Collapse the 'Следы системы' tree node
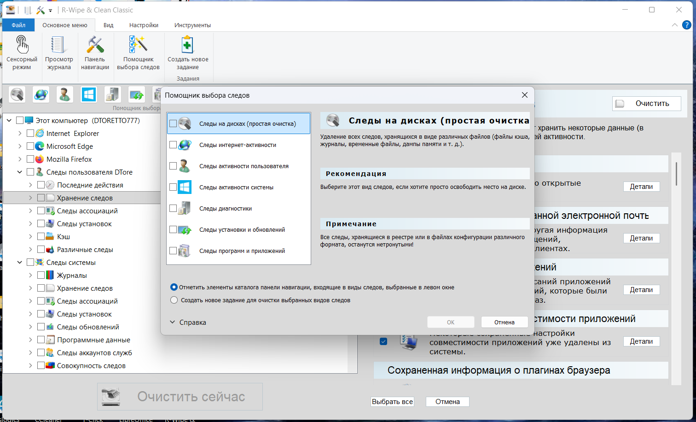The width and height of the screenshot is (696, 422). coord(20,262)
